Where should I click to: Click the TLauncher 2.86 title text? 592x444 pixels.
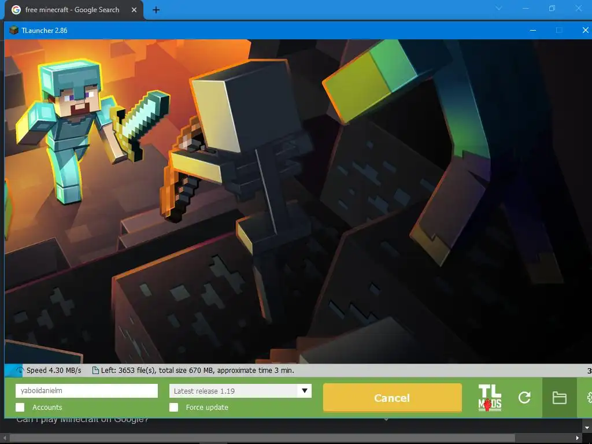(x=45, y=31)
